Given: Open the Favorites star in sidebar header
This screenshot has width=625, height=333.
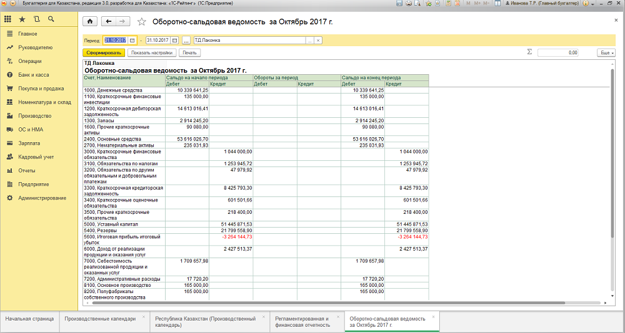Looking at the screenshot, I should (22, 19).
